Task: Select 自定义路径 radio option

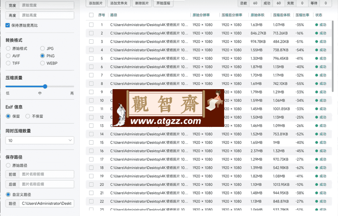Action: click(8, 195)
